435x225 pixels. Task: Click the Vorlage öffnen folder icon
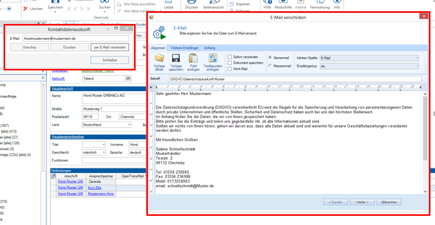(x=159, y=58)
